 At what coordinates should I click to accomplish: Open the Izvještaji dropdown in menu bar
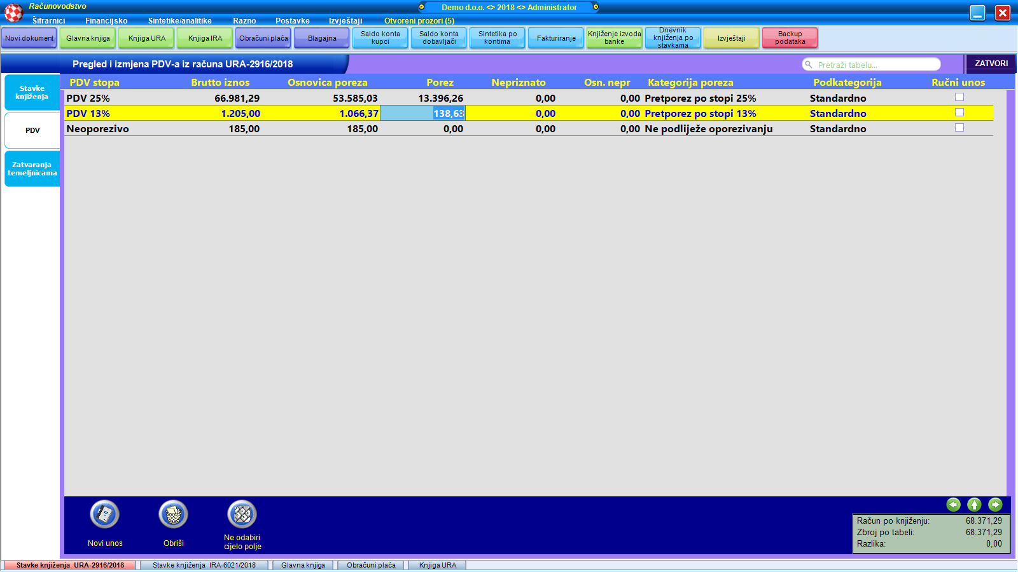(x=345, y=21)
